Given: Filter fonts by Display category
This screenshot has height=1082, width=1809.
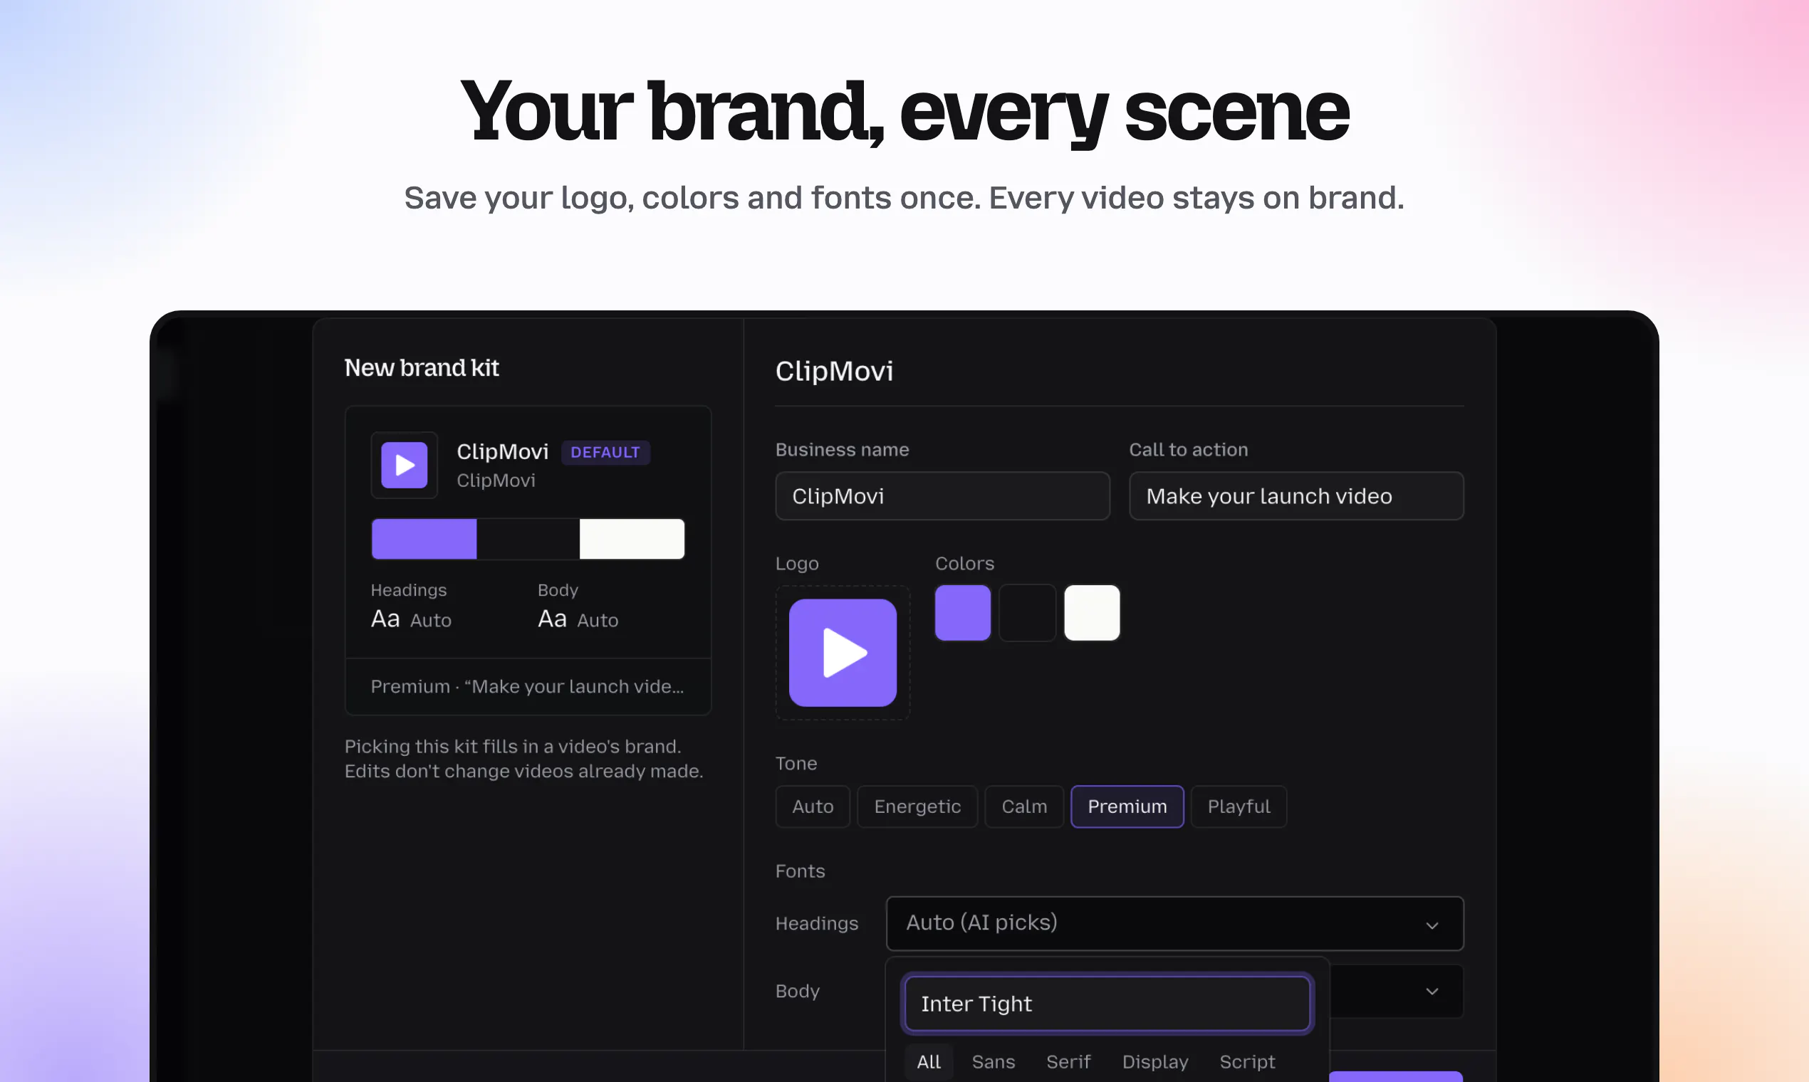Looking at the screenshot, I should tap(1154, 1061).
